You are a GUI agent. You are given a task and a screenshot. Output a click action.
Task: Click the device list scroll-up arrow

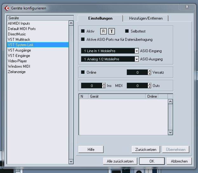pyautogui.click(x=71, y=23)
